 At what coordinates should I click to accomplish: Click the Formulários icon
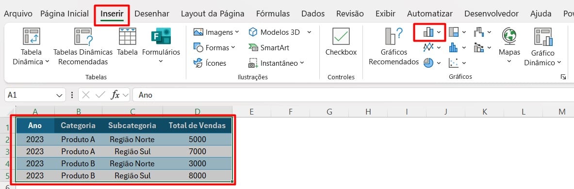[x=161, y=36]
